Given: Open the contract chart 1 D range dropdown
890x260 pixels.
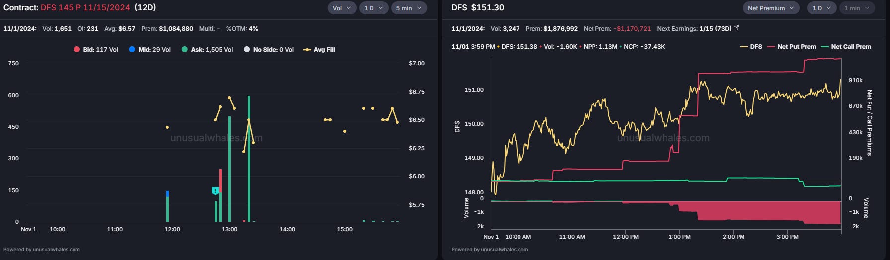Looking at the screenshot, I should point(373,8).
